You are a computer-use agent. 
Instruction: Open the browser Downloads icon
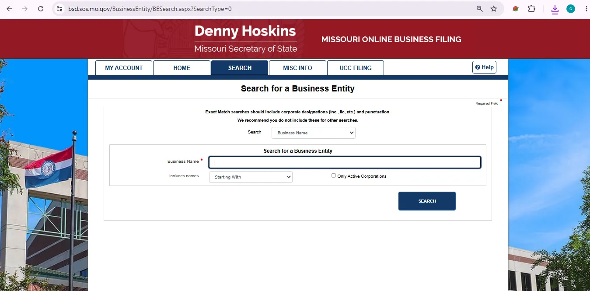click(x=555, y=9)
